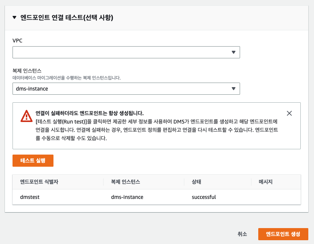Dismiss the warning with the X icon
Viewport: 314px width, 244px height.
[289, 113]
